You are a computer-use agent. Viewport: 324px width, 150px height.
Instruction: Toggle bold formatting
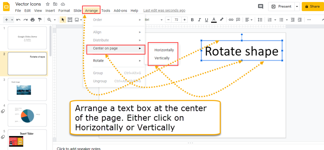[x=192, y=19]
